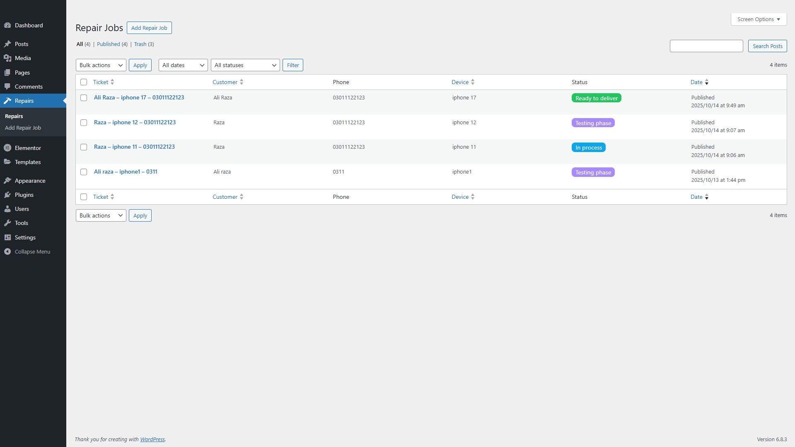This screenshot has height=447, width=795.
Task: Open the bottom Bulk actions dropdown
Action: coord(101,215)
